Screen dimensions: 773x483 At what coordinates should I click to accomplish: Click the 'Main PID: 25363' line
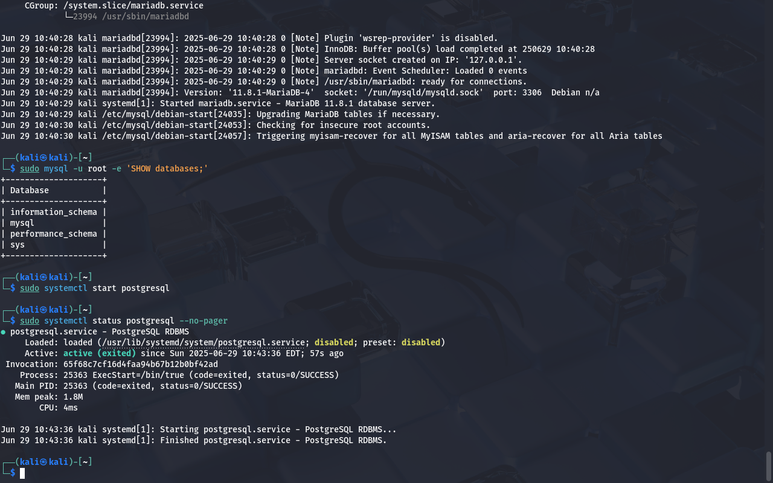(129, 386)
